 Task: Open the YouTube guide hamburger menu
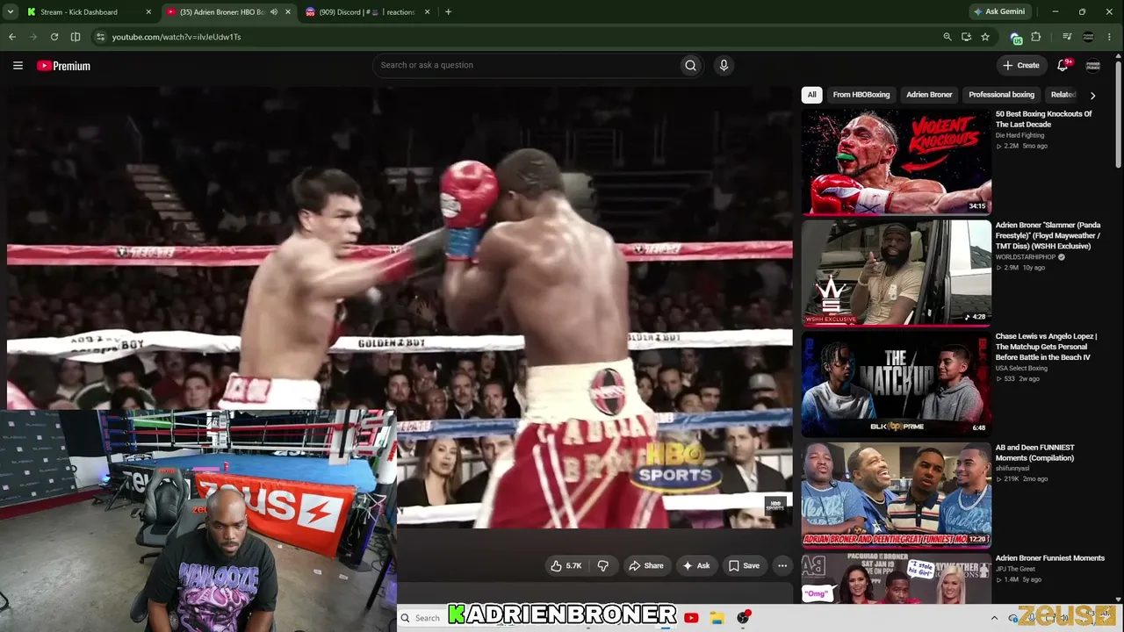pyautogui.click(x=18, y=66)
